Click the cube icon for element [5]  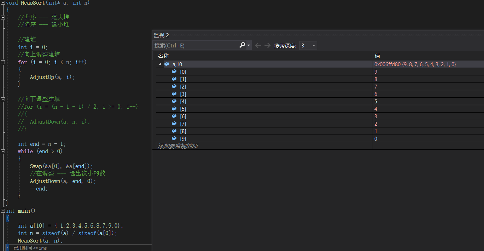pos(174,109)
